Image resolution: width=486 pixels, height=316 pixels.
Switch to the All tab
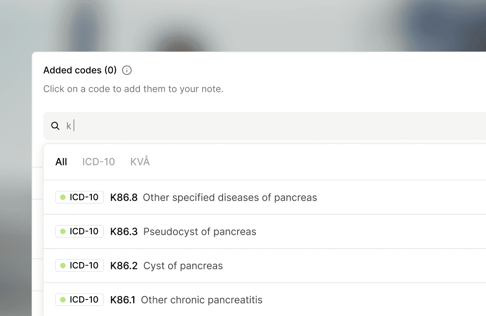click(x=61, y=162)
